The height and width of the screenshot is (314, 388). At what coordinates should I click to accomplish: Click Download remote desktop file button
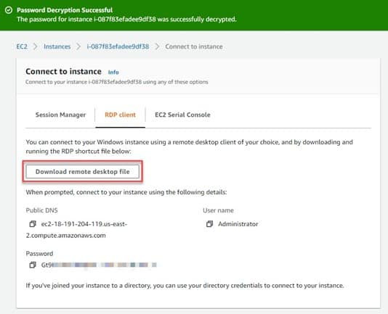tap(83, 172)
